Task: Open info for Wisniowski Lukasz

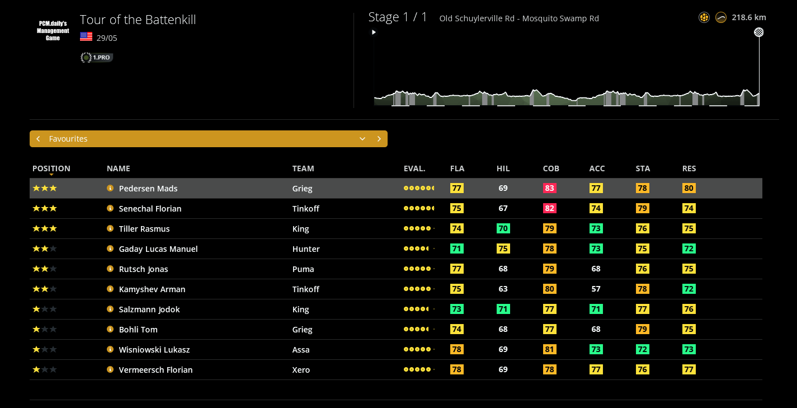Action: coord(110,349)
